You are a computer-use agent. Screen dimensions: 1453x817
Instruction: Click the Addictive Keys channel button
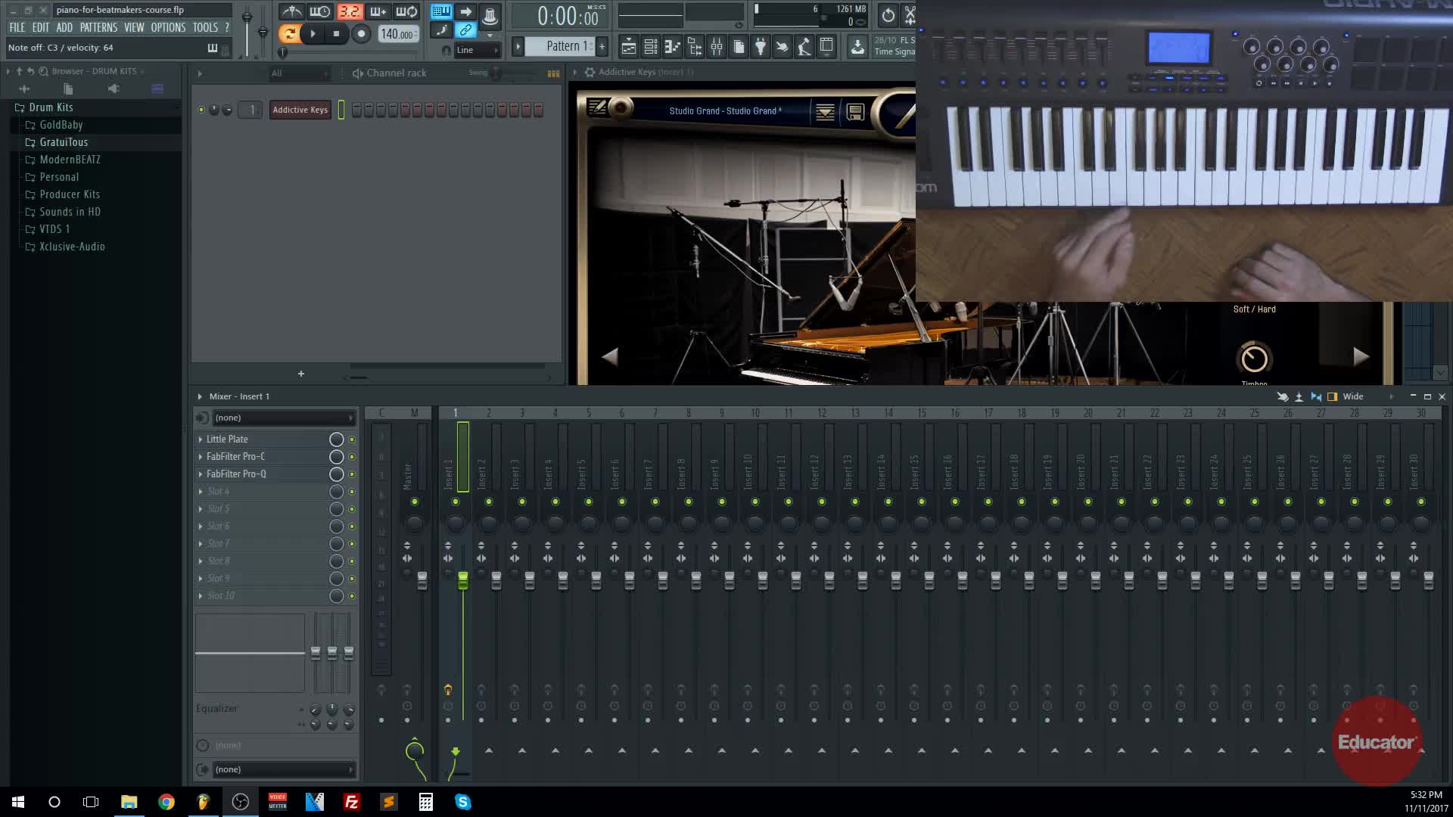pyautogui.click(x=300, y=110)
